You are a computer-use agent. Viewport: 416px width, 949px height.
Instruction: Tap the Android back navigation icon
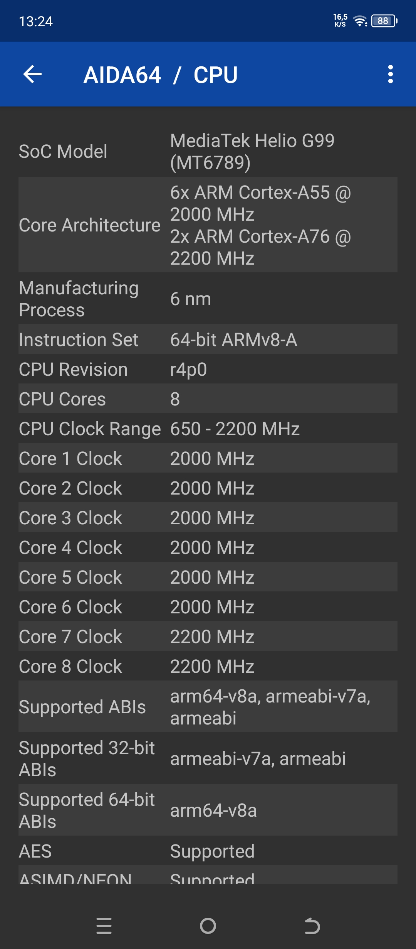(312, 926)
